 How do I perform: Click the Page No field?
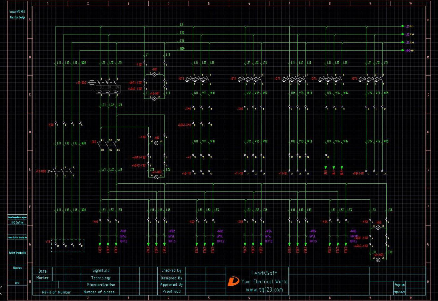point(400,285)
